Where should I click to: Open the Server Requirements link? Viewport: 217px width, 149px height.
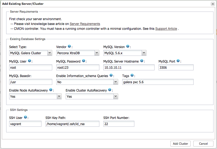pyautogui.click(x=85, y=24)
